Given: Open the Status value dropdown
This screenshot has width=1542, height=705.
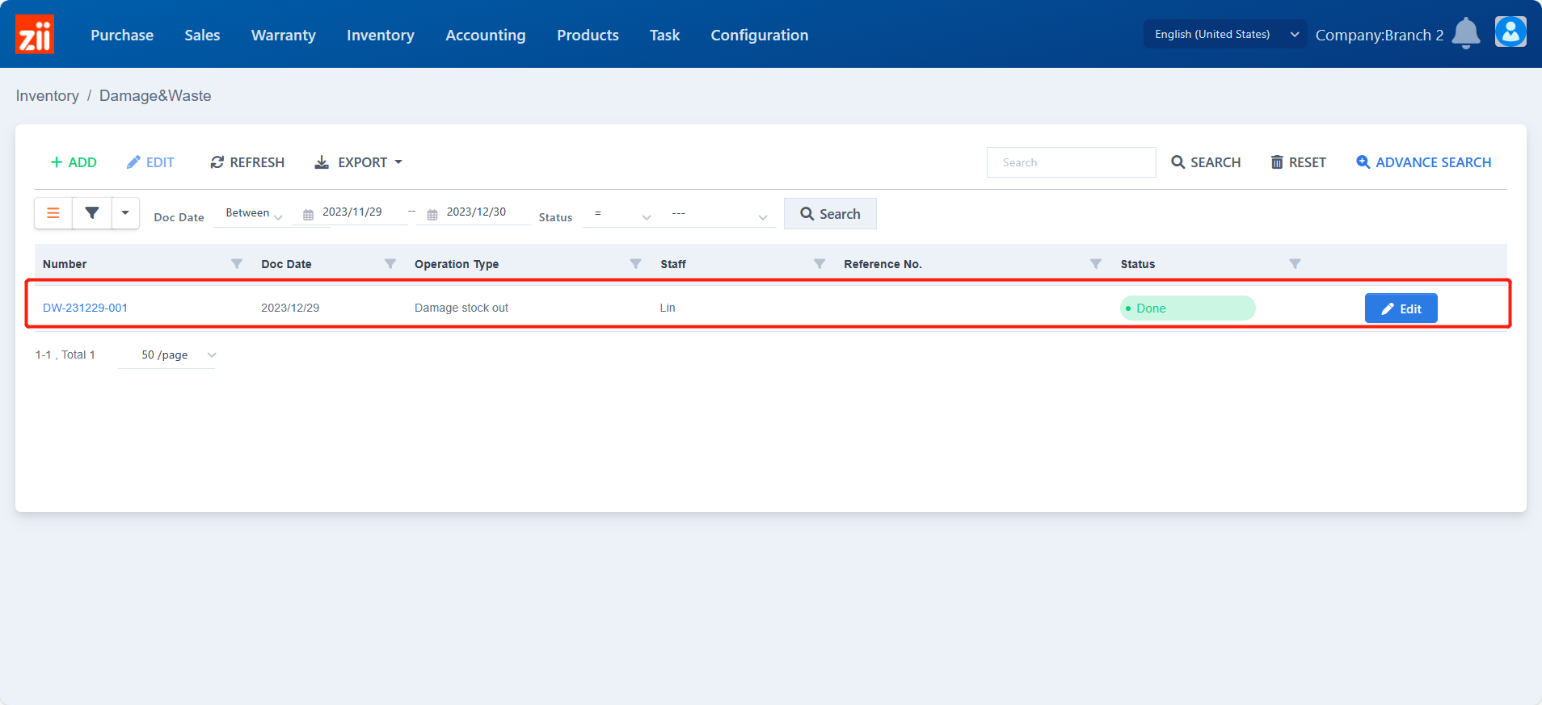Looking at the screenshot, I should pyautogui.click(x=718, y=215).
